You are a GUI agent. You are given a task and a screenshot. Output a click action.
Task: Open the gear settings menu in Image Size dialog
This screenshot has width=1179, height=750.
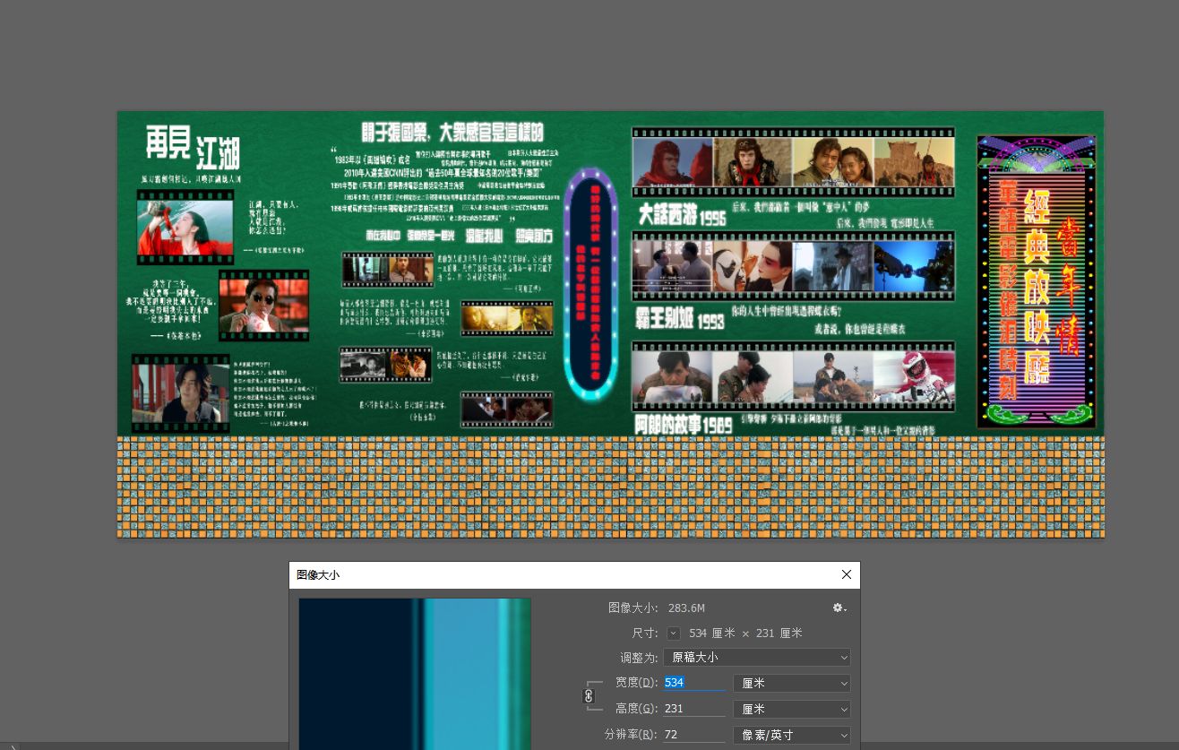point(839,608)
